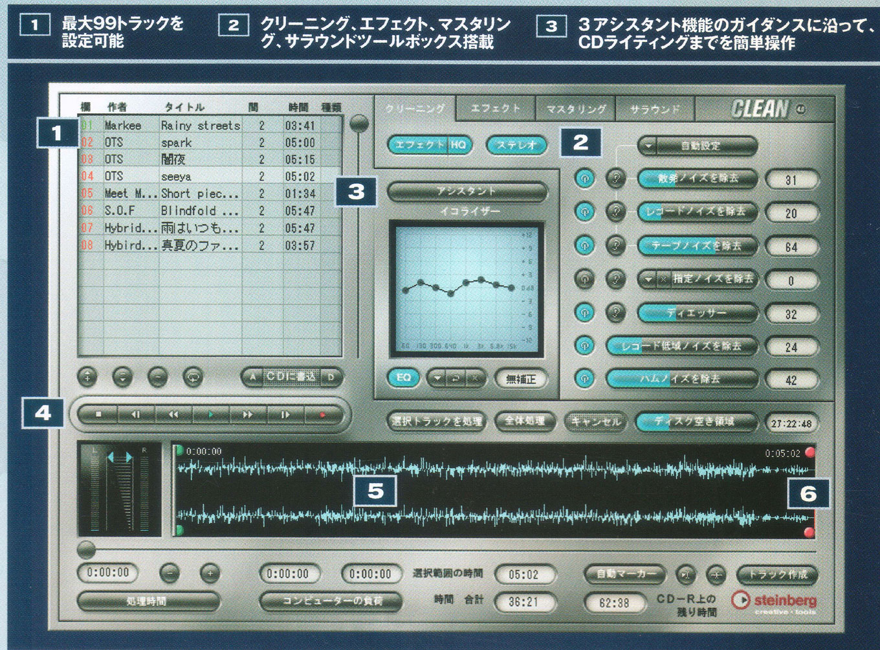This screenshot has width=880, height=650.
Task: Open the 自動設定 dropdown arrow
Action: click(648, 146)
